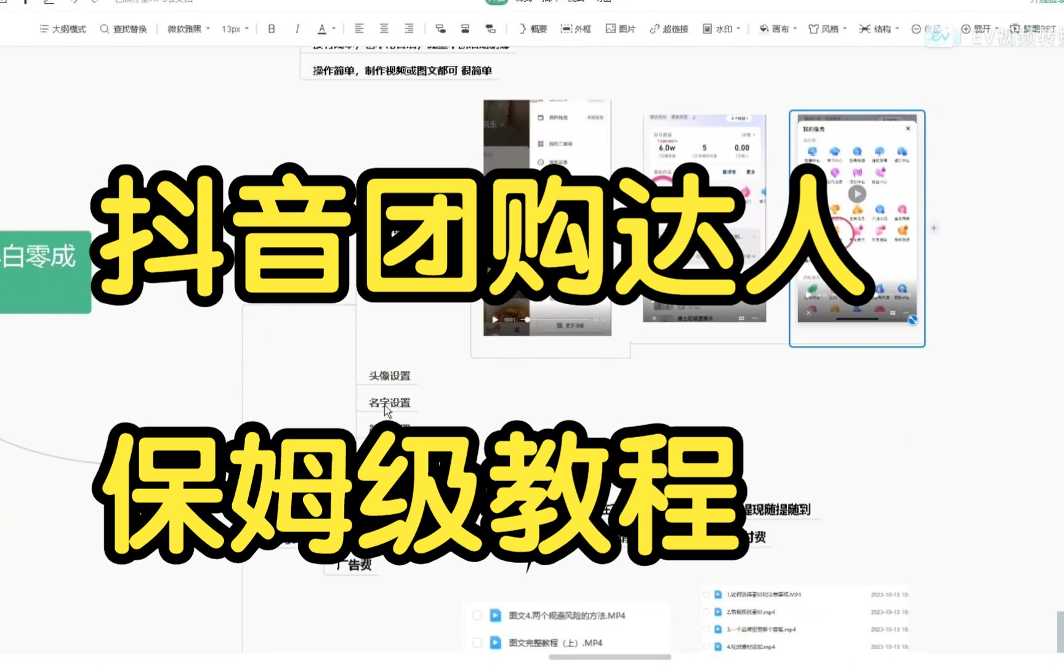Select the left phone screenshot thumbnail
The width and height of the screenshot is (1064, 665).
[x=547, y=217]
